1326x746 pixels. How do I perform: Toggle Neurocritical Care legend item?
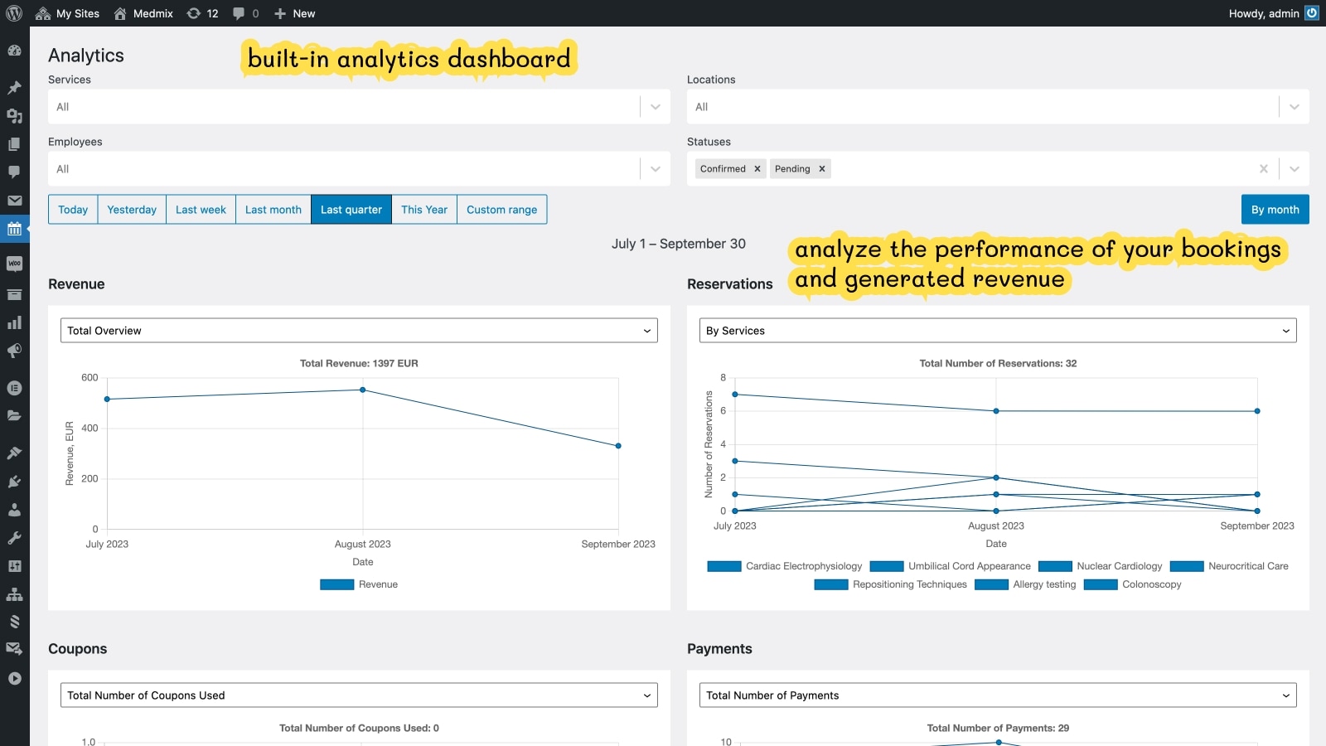[1229, 566]
